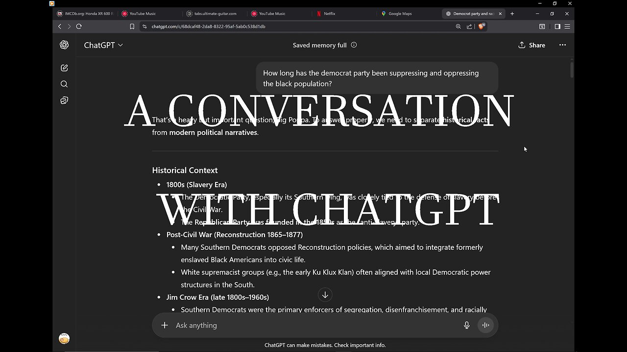Viewport: 627px width, 352px height.
Task: Switch to the IMCDb.org Honda XR 600 tab
Action: coord(85,14)
